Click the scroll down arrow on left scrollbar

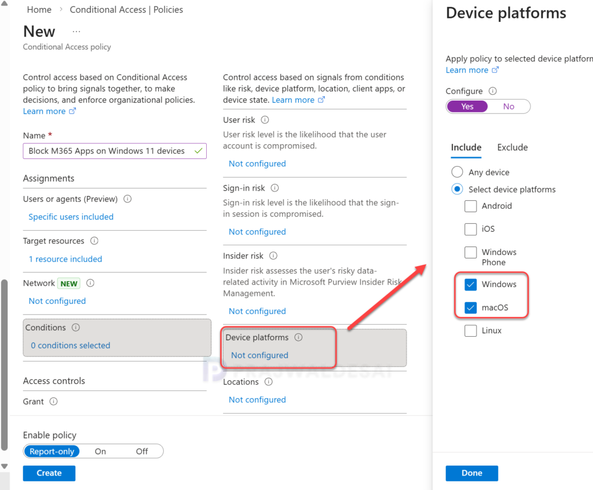[x=4, y=466]
